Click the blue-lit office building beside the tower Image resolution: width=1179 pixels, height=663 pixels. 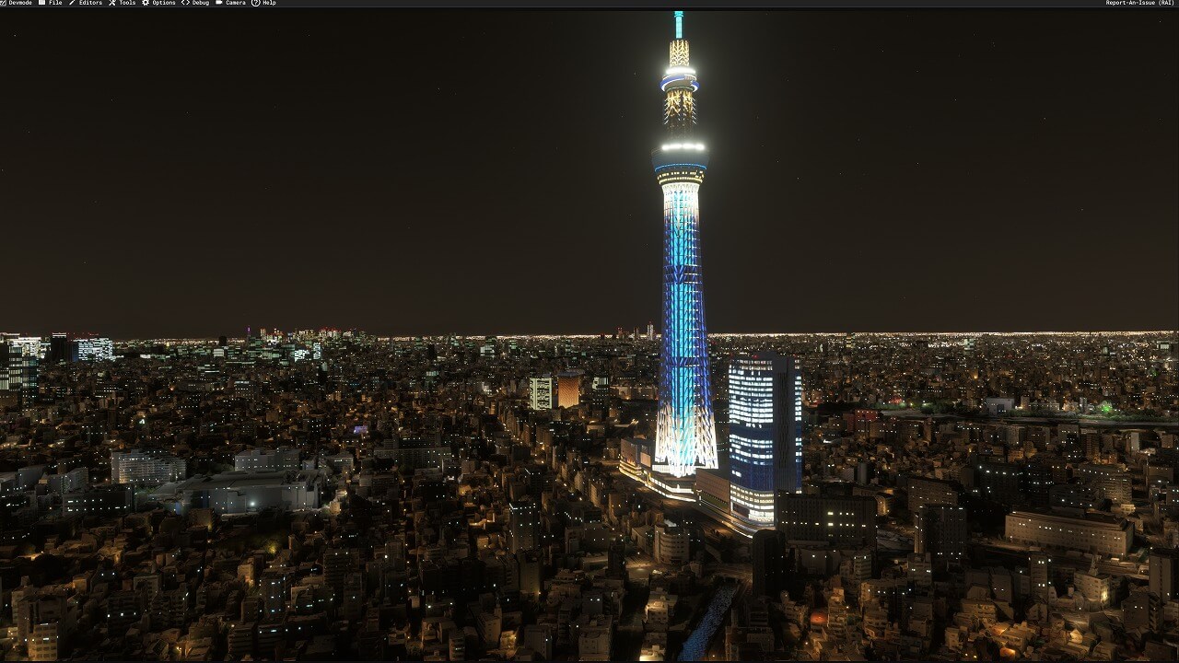(762, 433)
